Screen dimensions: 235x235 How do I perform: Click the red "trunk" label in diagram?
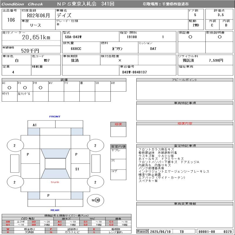(x=55, y=182)
